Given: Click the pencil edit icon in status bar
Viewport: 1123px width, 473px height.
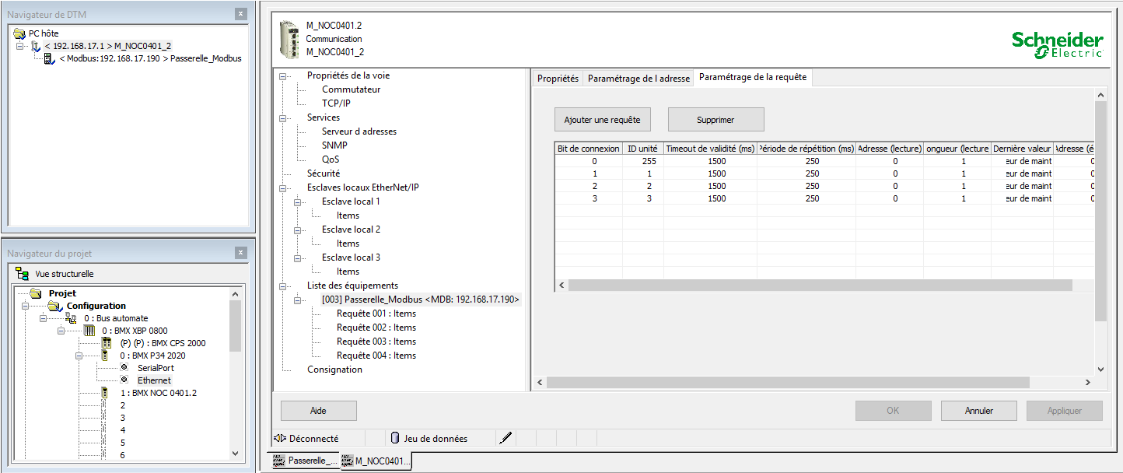Looking at the screenshot, I should (506, 438).
